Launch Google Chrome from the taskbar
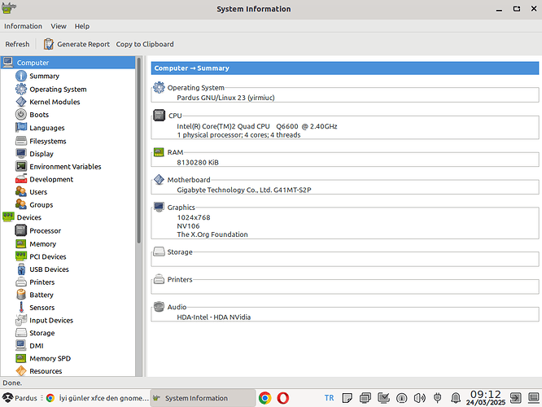Viewport: 542px width, 407px height. pos(265,398)
